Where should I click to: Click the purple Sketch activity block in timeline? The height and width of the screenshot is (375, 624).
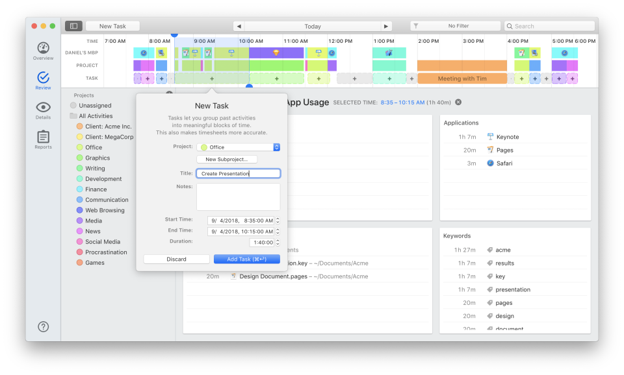coord(276,53)
